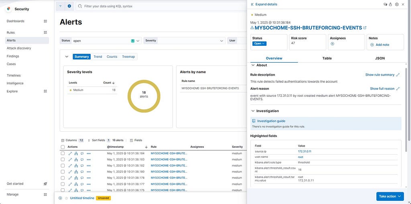Open the Dashboards submenu grid icon

point(45,21)
